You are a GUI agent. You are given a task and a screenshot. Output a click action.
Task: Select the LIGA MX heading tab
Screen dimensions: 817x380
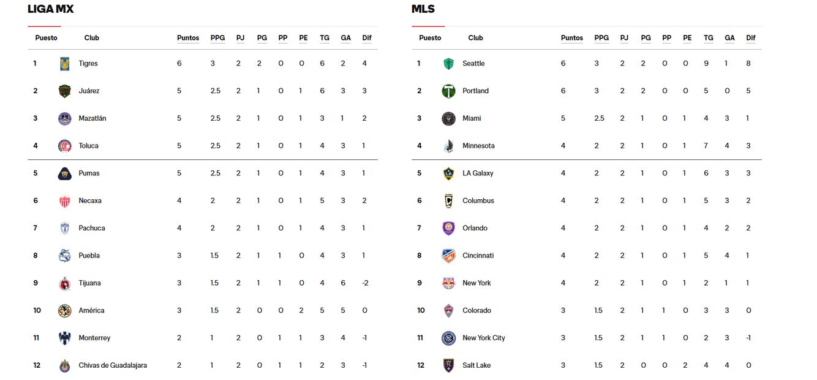pyautogui.click(x=51, y=9)
